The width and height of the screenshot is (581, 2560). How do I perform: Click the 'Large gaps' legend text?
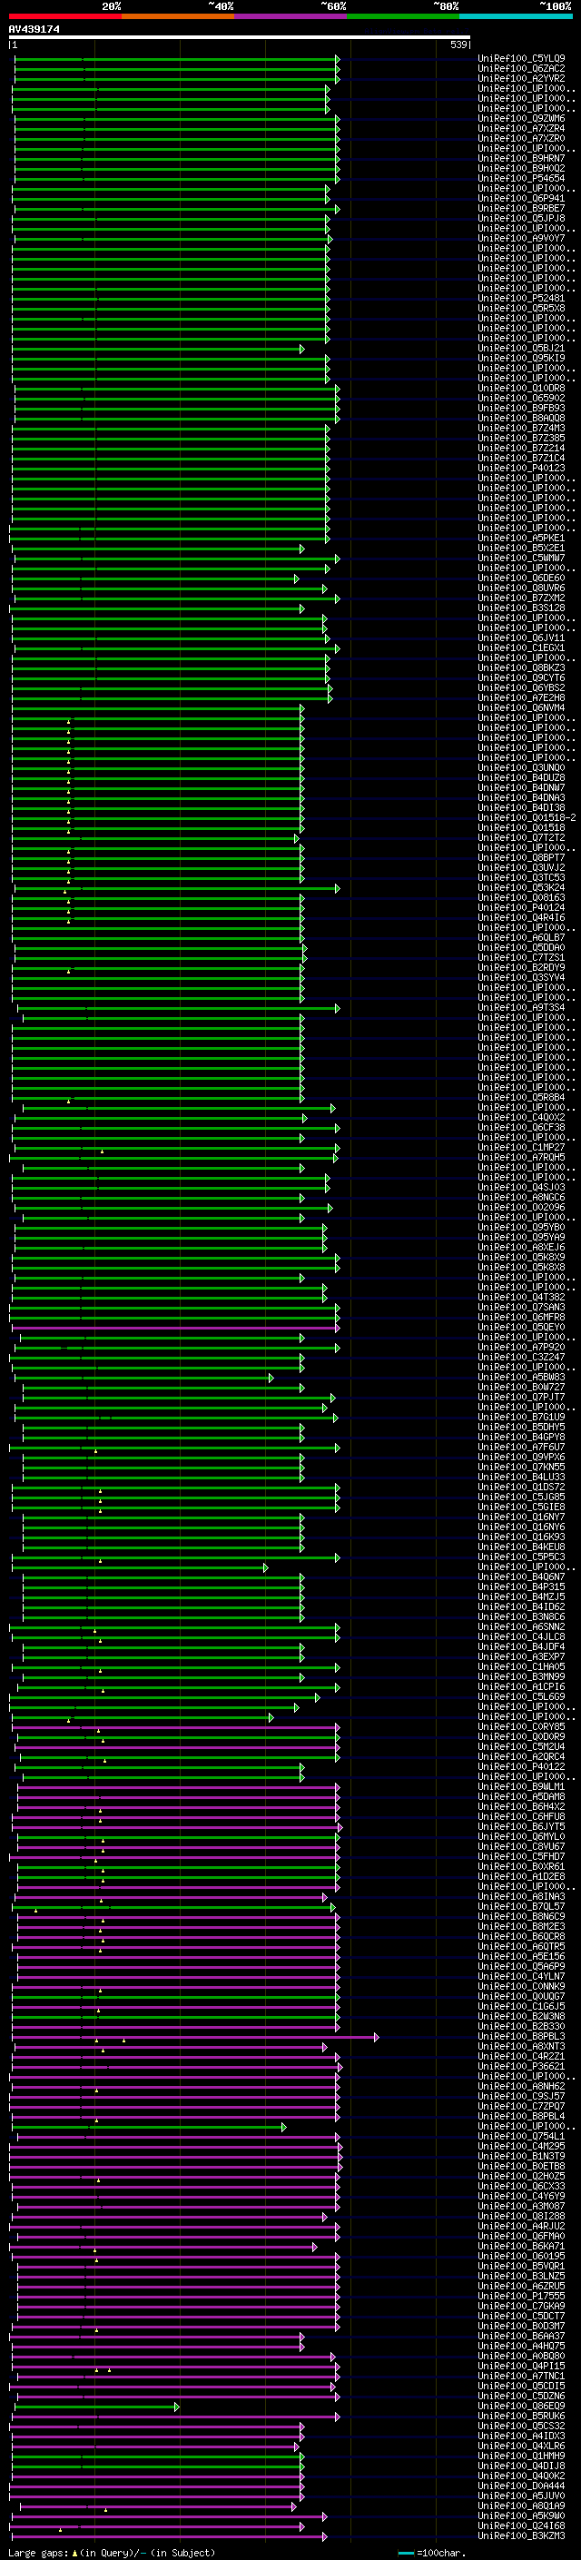(x=38, y=2552)
